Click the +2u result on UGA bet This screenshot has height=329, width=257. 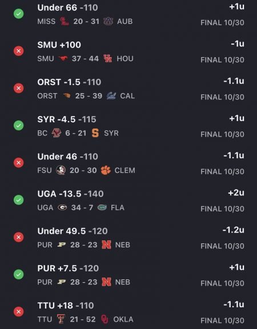click(x=236, y=192)
